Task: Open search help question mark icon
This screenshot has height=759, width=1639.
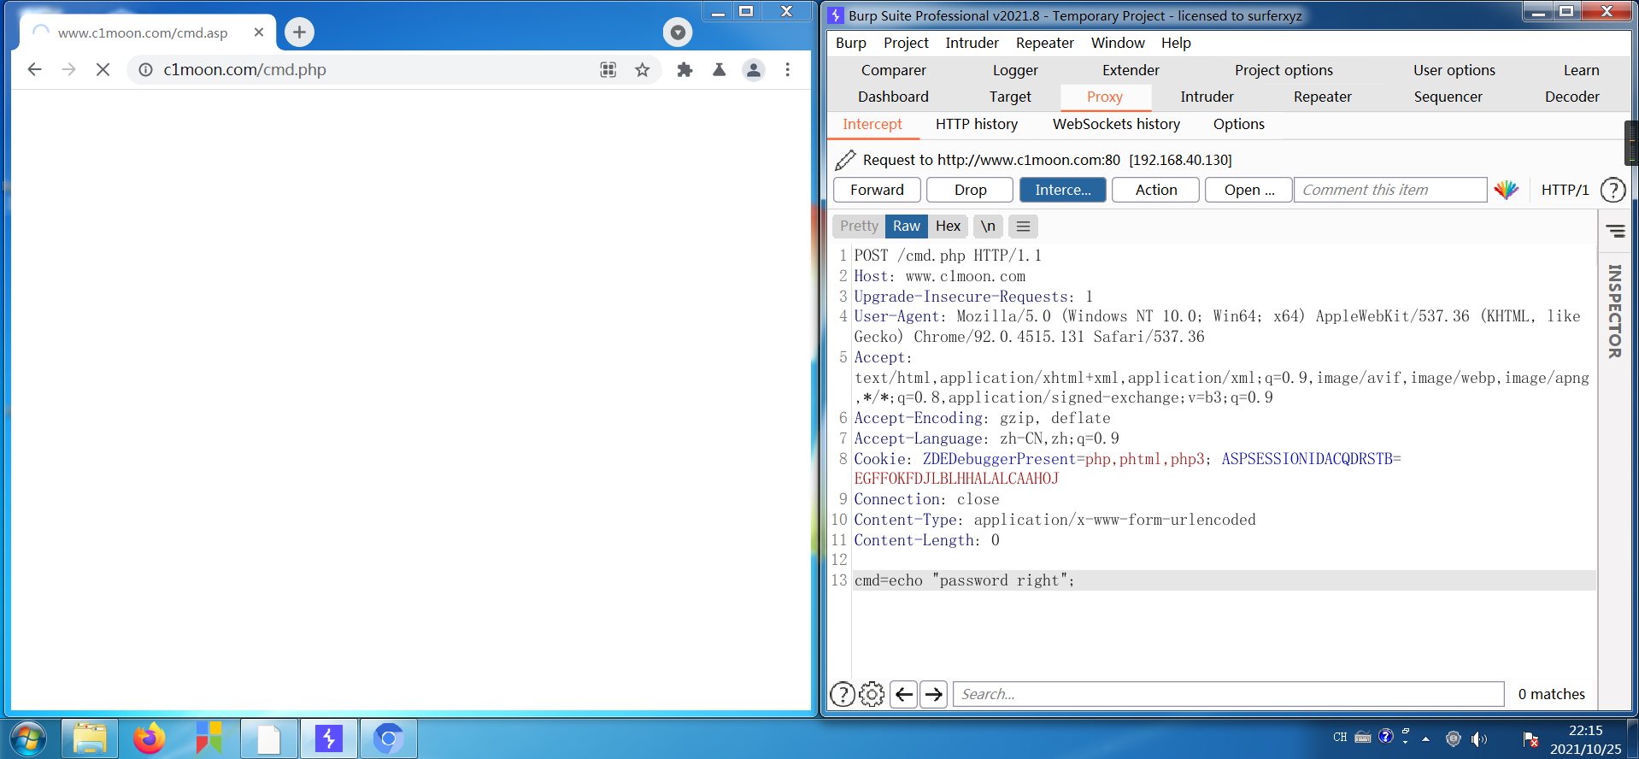Action: pos(843,694)
